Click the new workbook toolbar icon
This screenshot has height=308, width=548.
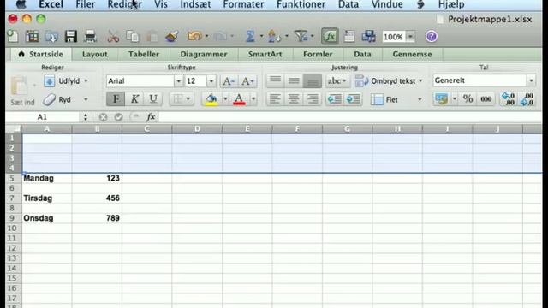(13, 36)
